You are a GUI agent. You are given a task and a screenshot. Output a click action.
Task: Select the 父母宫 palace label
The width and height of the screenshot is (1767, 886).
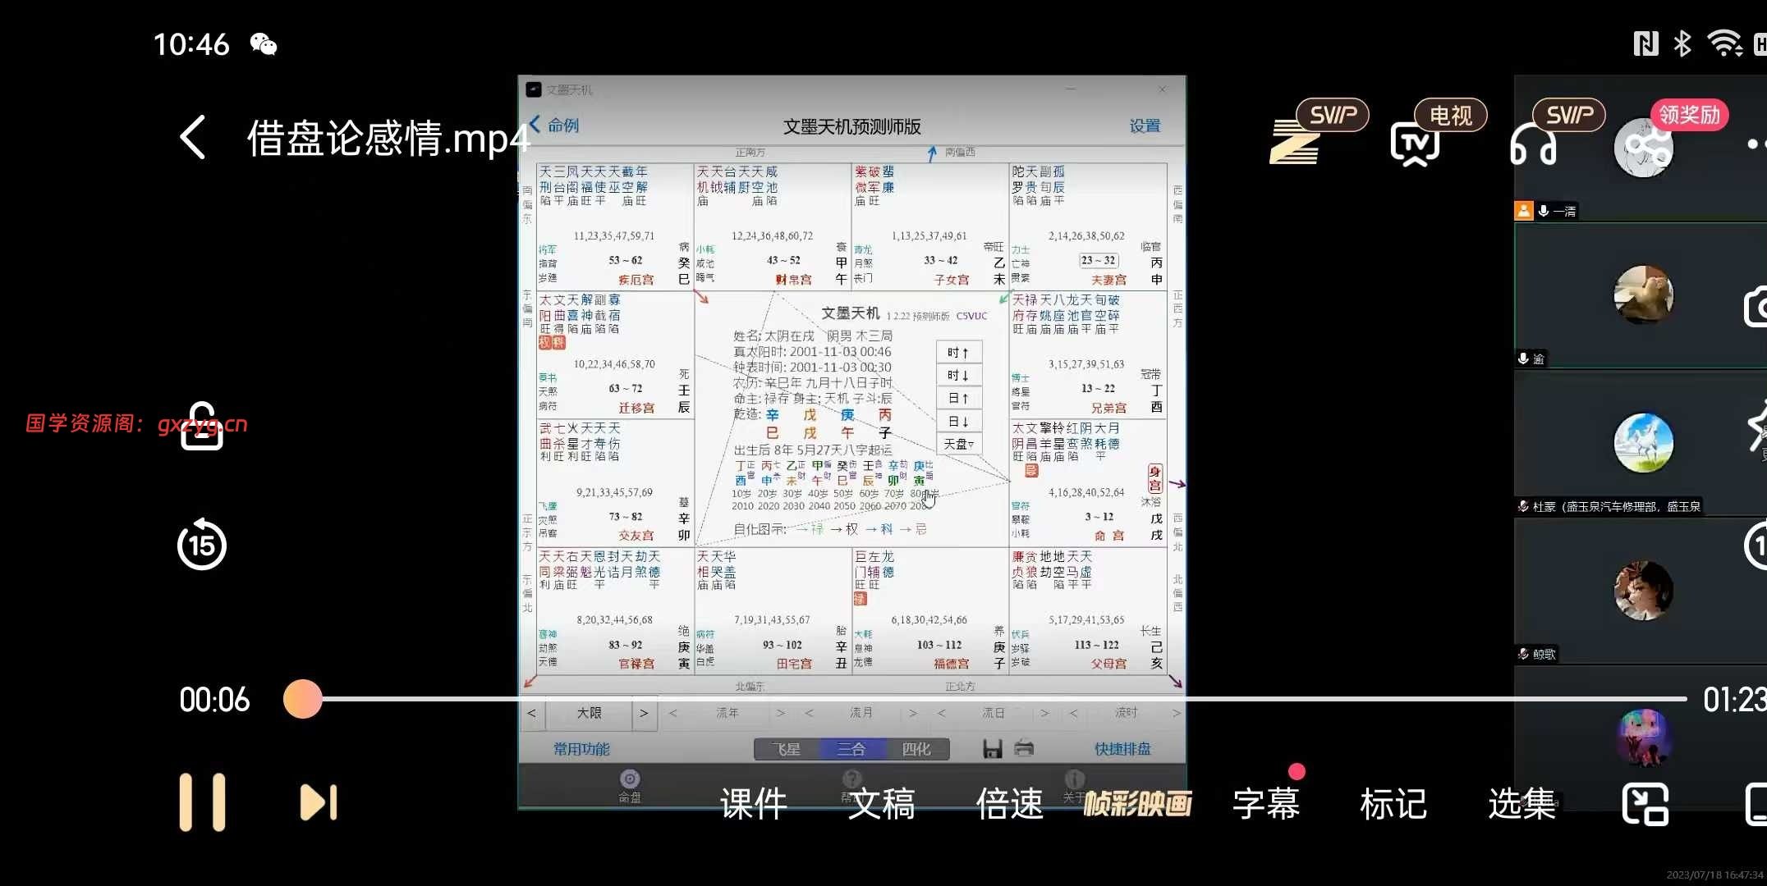(1108, 664)
